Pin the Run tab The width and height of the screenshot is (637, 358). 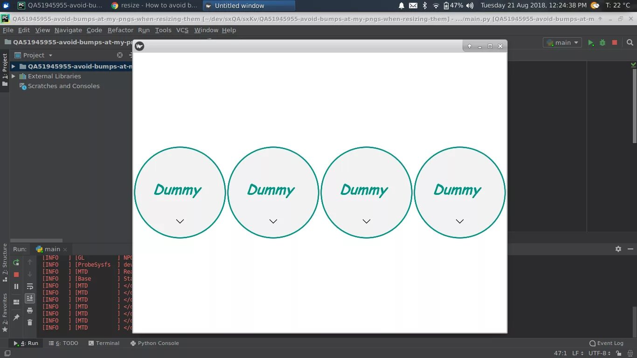click(16, 317)
